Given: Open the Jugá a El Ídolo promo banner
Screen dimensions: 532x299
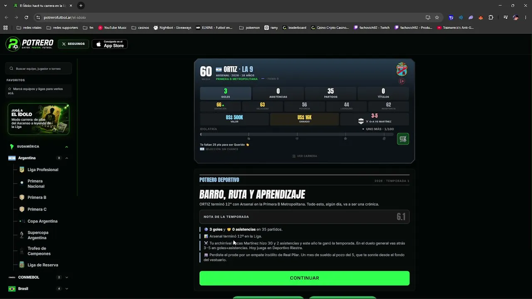Looking at the screenshot, I should pyautogui.click(x=39, y=119).
